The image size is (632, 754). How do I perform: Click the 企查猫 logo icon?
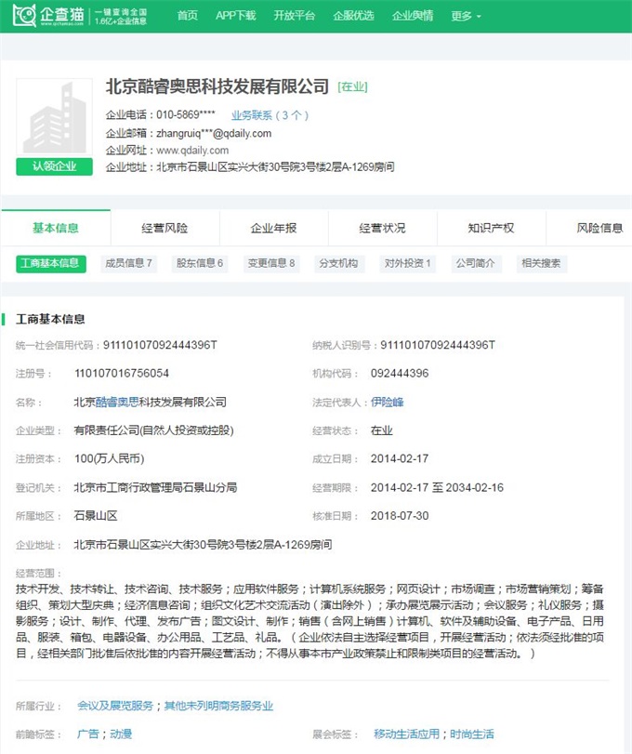[24, 16]
